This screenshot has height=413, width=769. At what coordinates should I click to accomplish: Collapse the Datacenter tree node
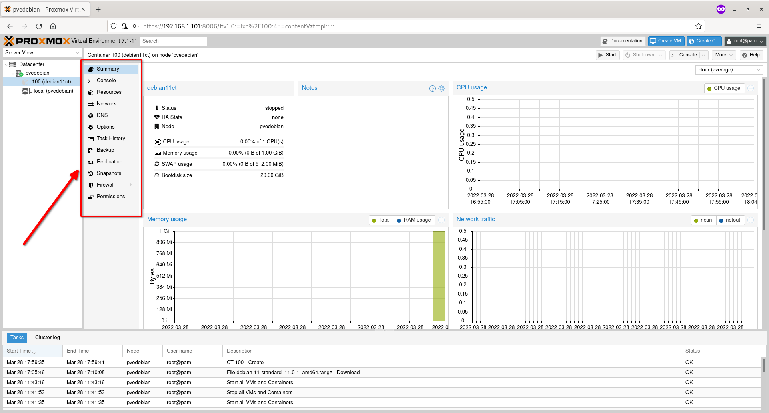click(6, 64)
